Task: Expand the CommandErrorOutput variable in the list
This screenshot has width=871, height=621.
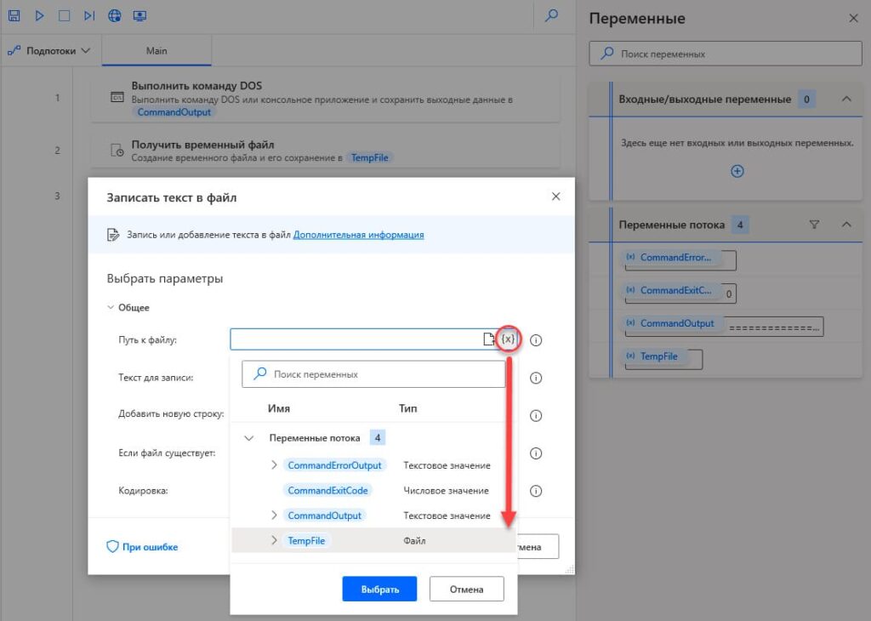Action: (x=274, y=465)
